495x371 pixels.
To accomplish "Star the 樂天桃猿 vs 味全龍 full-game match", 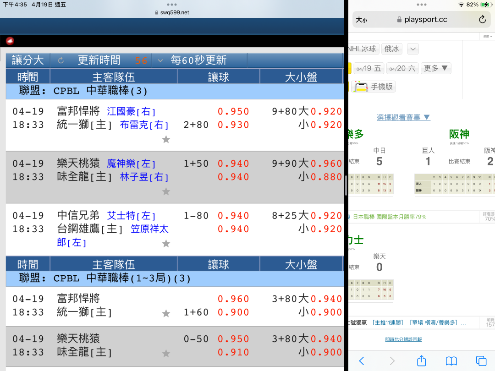I will 166,191.
